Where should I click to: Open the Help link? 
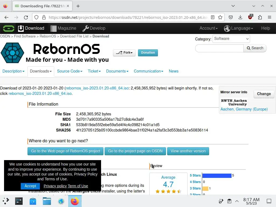pos(265,28)
